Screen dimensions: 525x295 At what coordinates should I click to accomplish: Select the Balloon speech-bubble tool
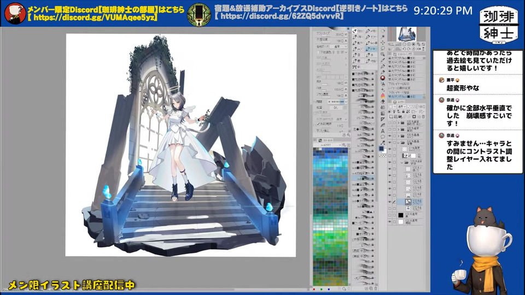383,137
